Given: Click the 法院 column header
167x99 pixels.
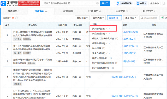Looking at the screenshot, I should pyautogui.click(x=154, y=25).
